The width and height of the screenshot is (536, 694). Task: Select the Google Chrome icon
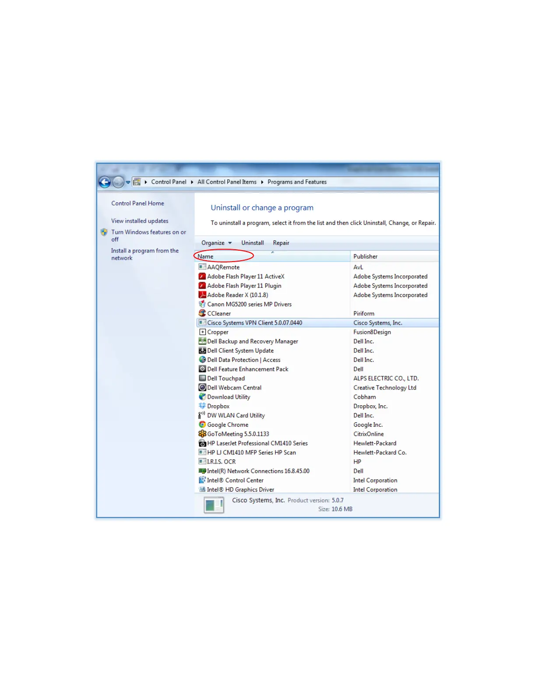[x=202, y=425]
